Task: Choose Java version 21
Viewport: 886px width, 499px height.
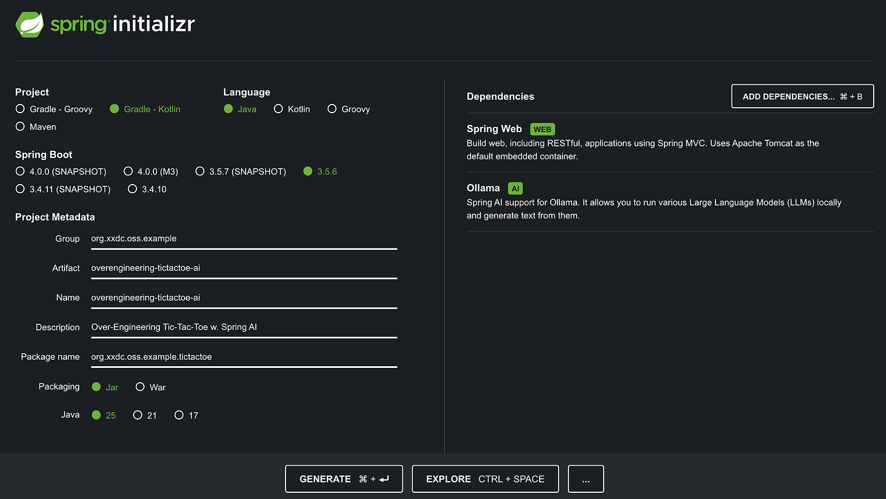Action: (145, 415)
